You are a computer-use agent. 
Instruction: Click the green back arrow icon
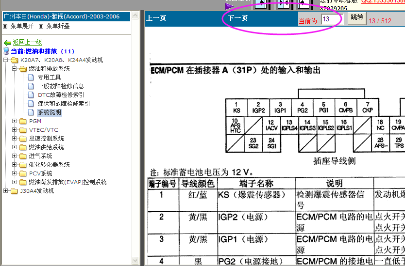7,43
